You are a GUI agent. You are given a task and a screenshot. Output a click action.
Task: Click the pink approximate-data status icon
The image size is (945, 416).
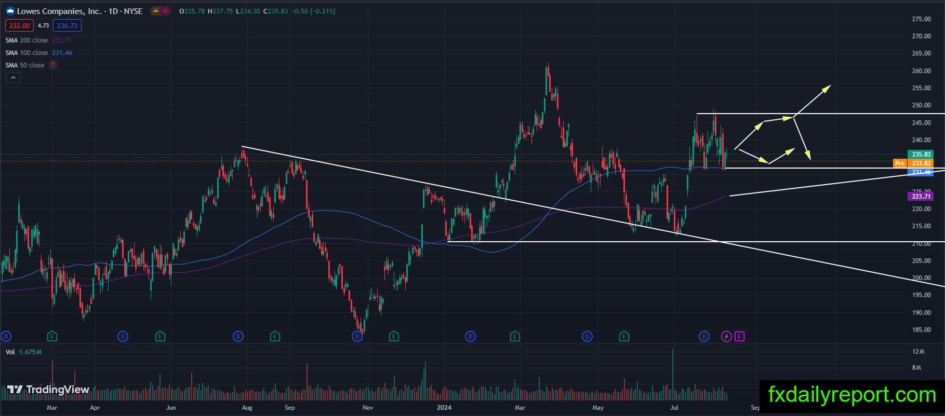(165, 11)
